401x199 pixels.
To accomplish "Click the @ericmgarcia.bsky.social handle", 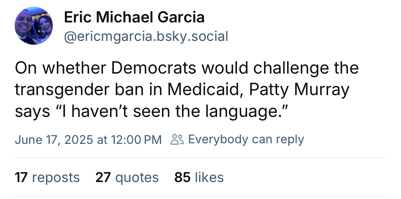I will pyautogui.click(x=146, y=37).
